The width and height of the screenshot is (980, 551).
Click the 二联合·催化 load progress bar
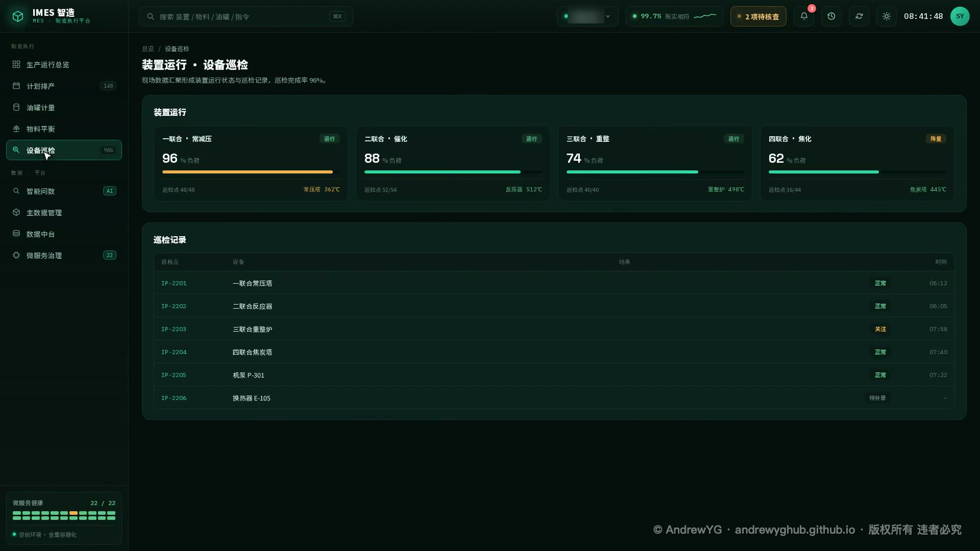453,172
